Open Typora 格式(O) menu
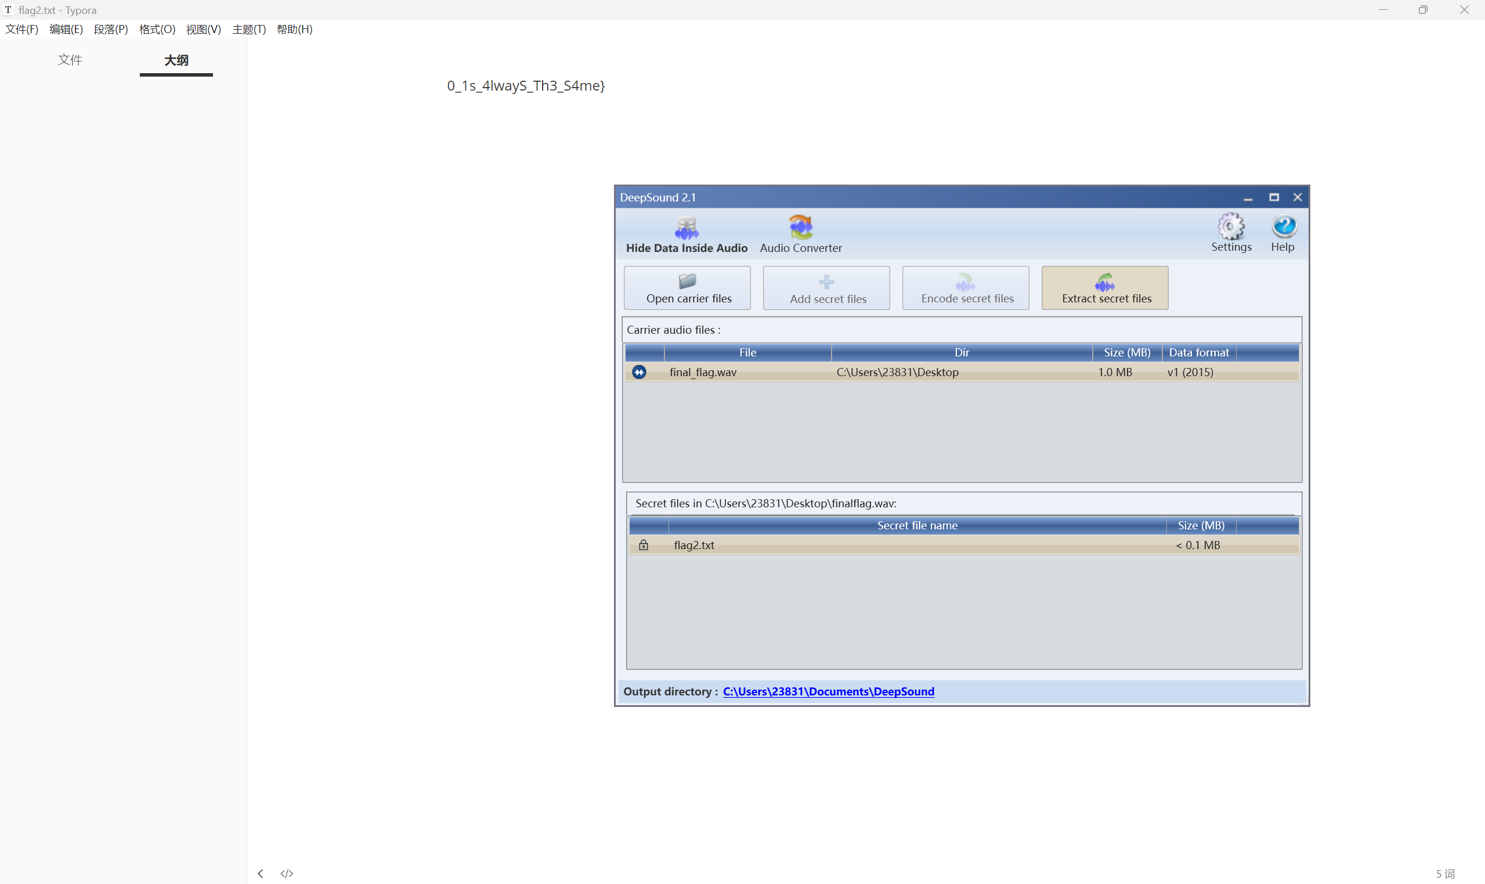 [157, 29]
